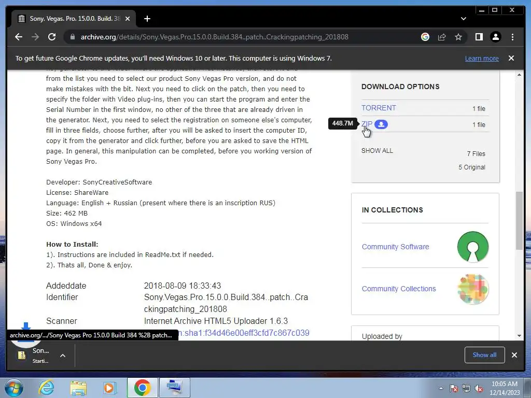The width and height of the screenshot is (531, 398).
Task: Click the share page icon
Action: pos(442,37)
